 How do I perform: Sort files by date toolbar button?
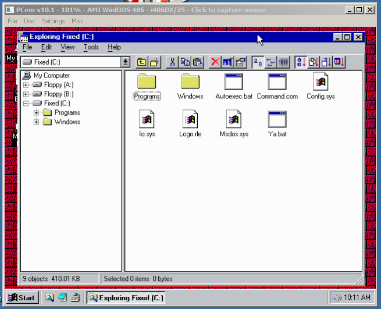(x=339, y=62)
